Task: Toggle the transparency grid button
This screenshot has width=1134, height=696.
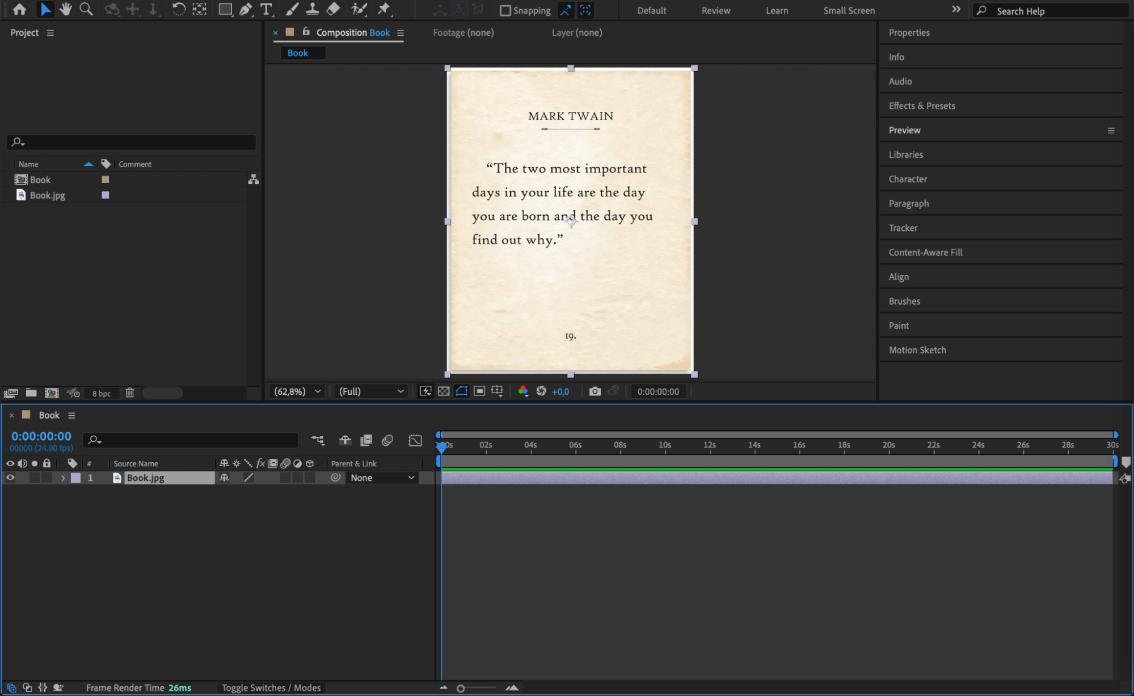Action: [x=444, y=391]
